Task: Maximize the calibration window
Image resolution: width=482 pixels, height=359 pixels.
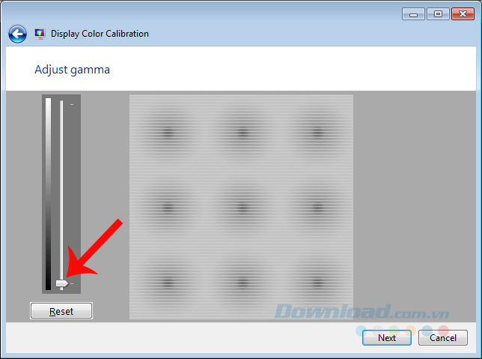Action: 438,14
